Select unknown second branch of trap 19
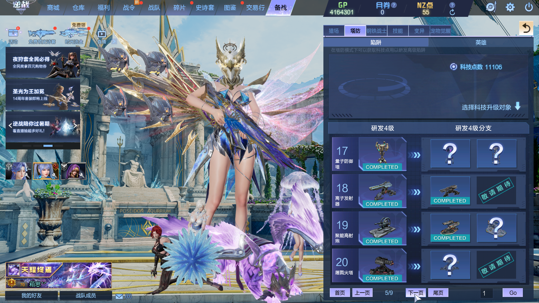Image resolution: width=539 pixels, height=303 pixels. pos(497,228)
